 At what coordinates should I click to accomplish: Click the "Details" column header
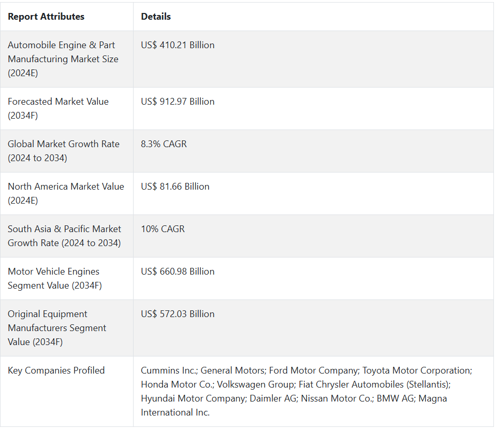[156, 17]
